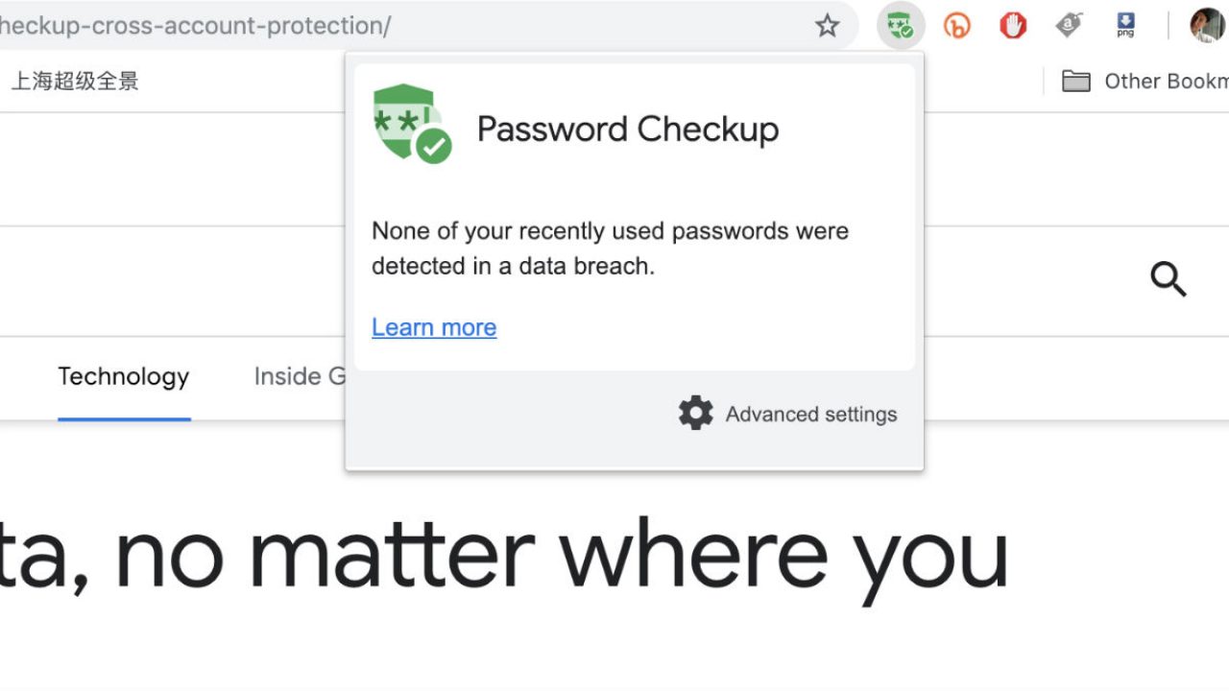Select the Technology tab
The width and height of the screenshot is (1229, 691).
tap(124, 376)
